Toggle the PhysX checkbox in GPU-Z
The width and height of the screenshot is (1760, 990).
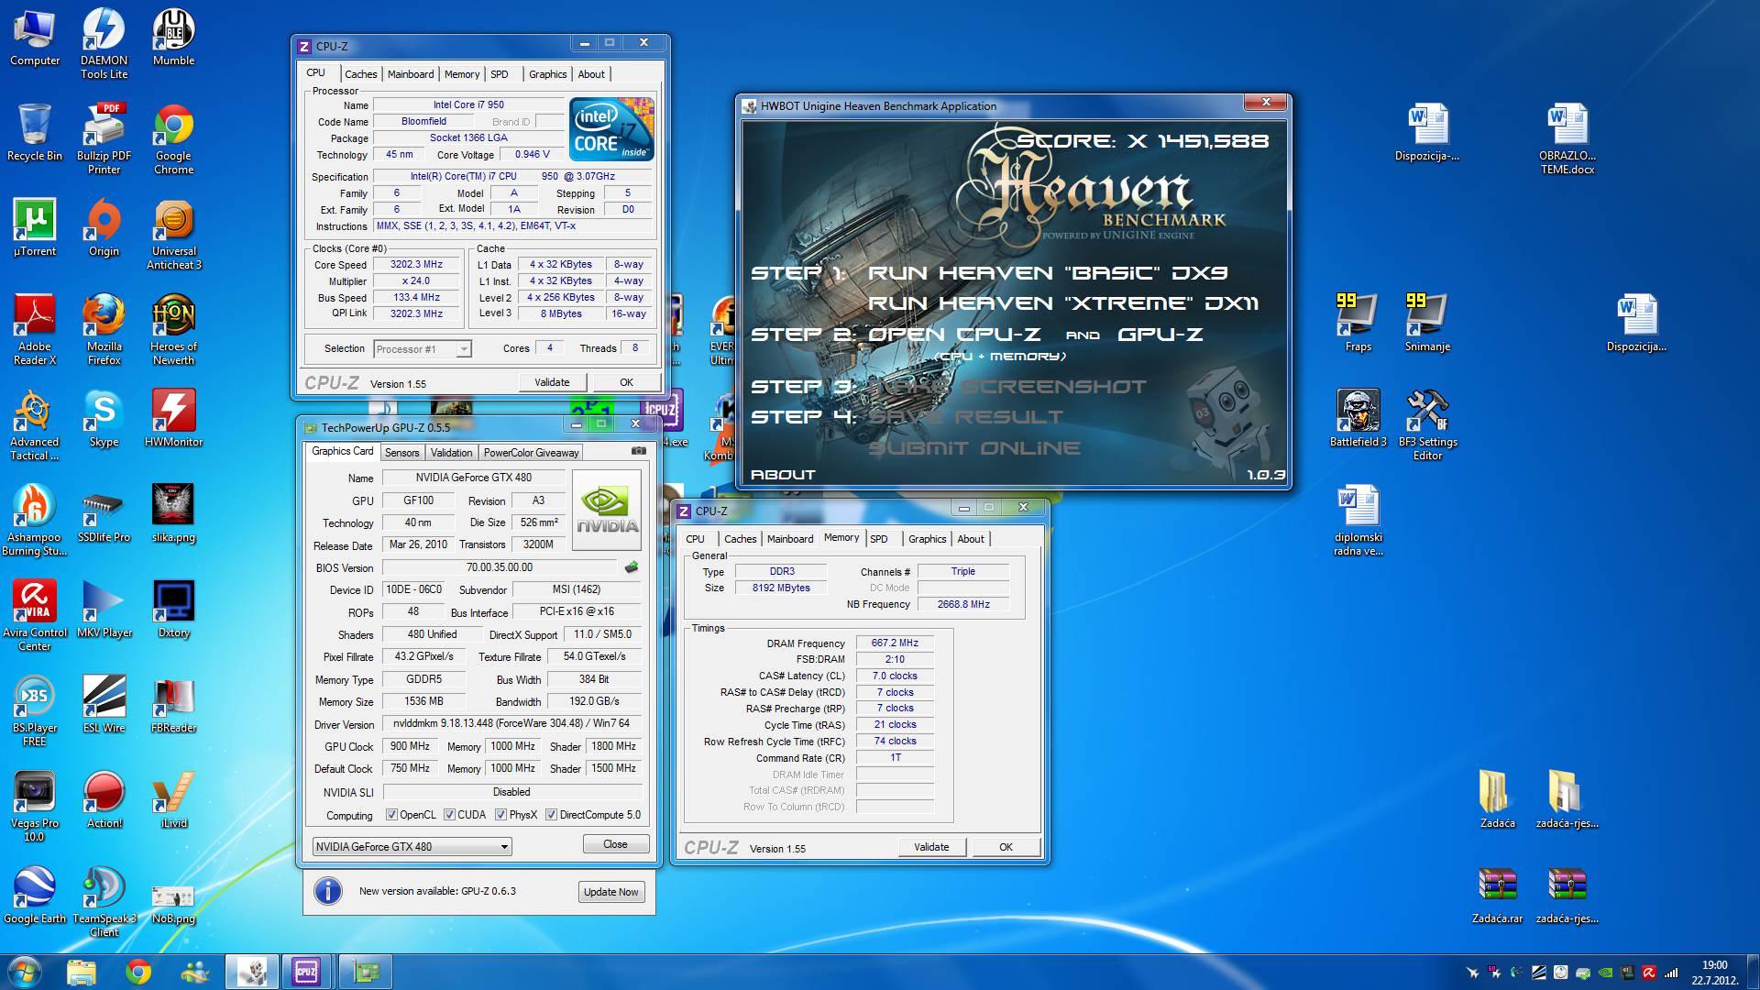(x=500, y=814)
